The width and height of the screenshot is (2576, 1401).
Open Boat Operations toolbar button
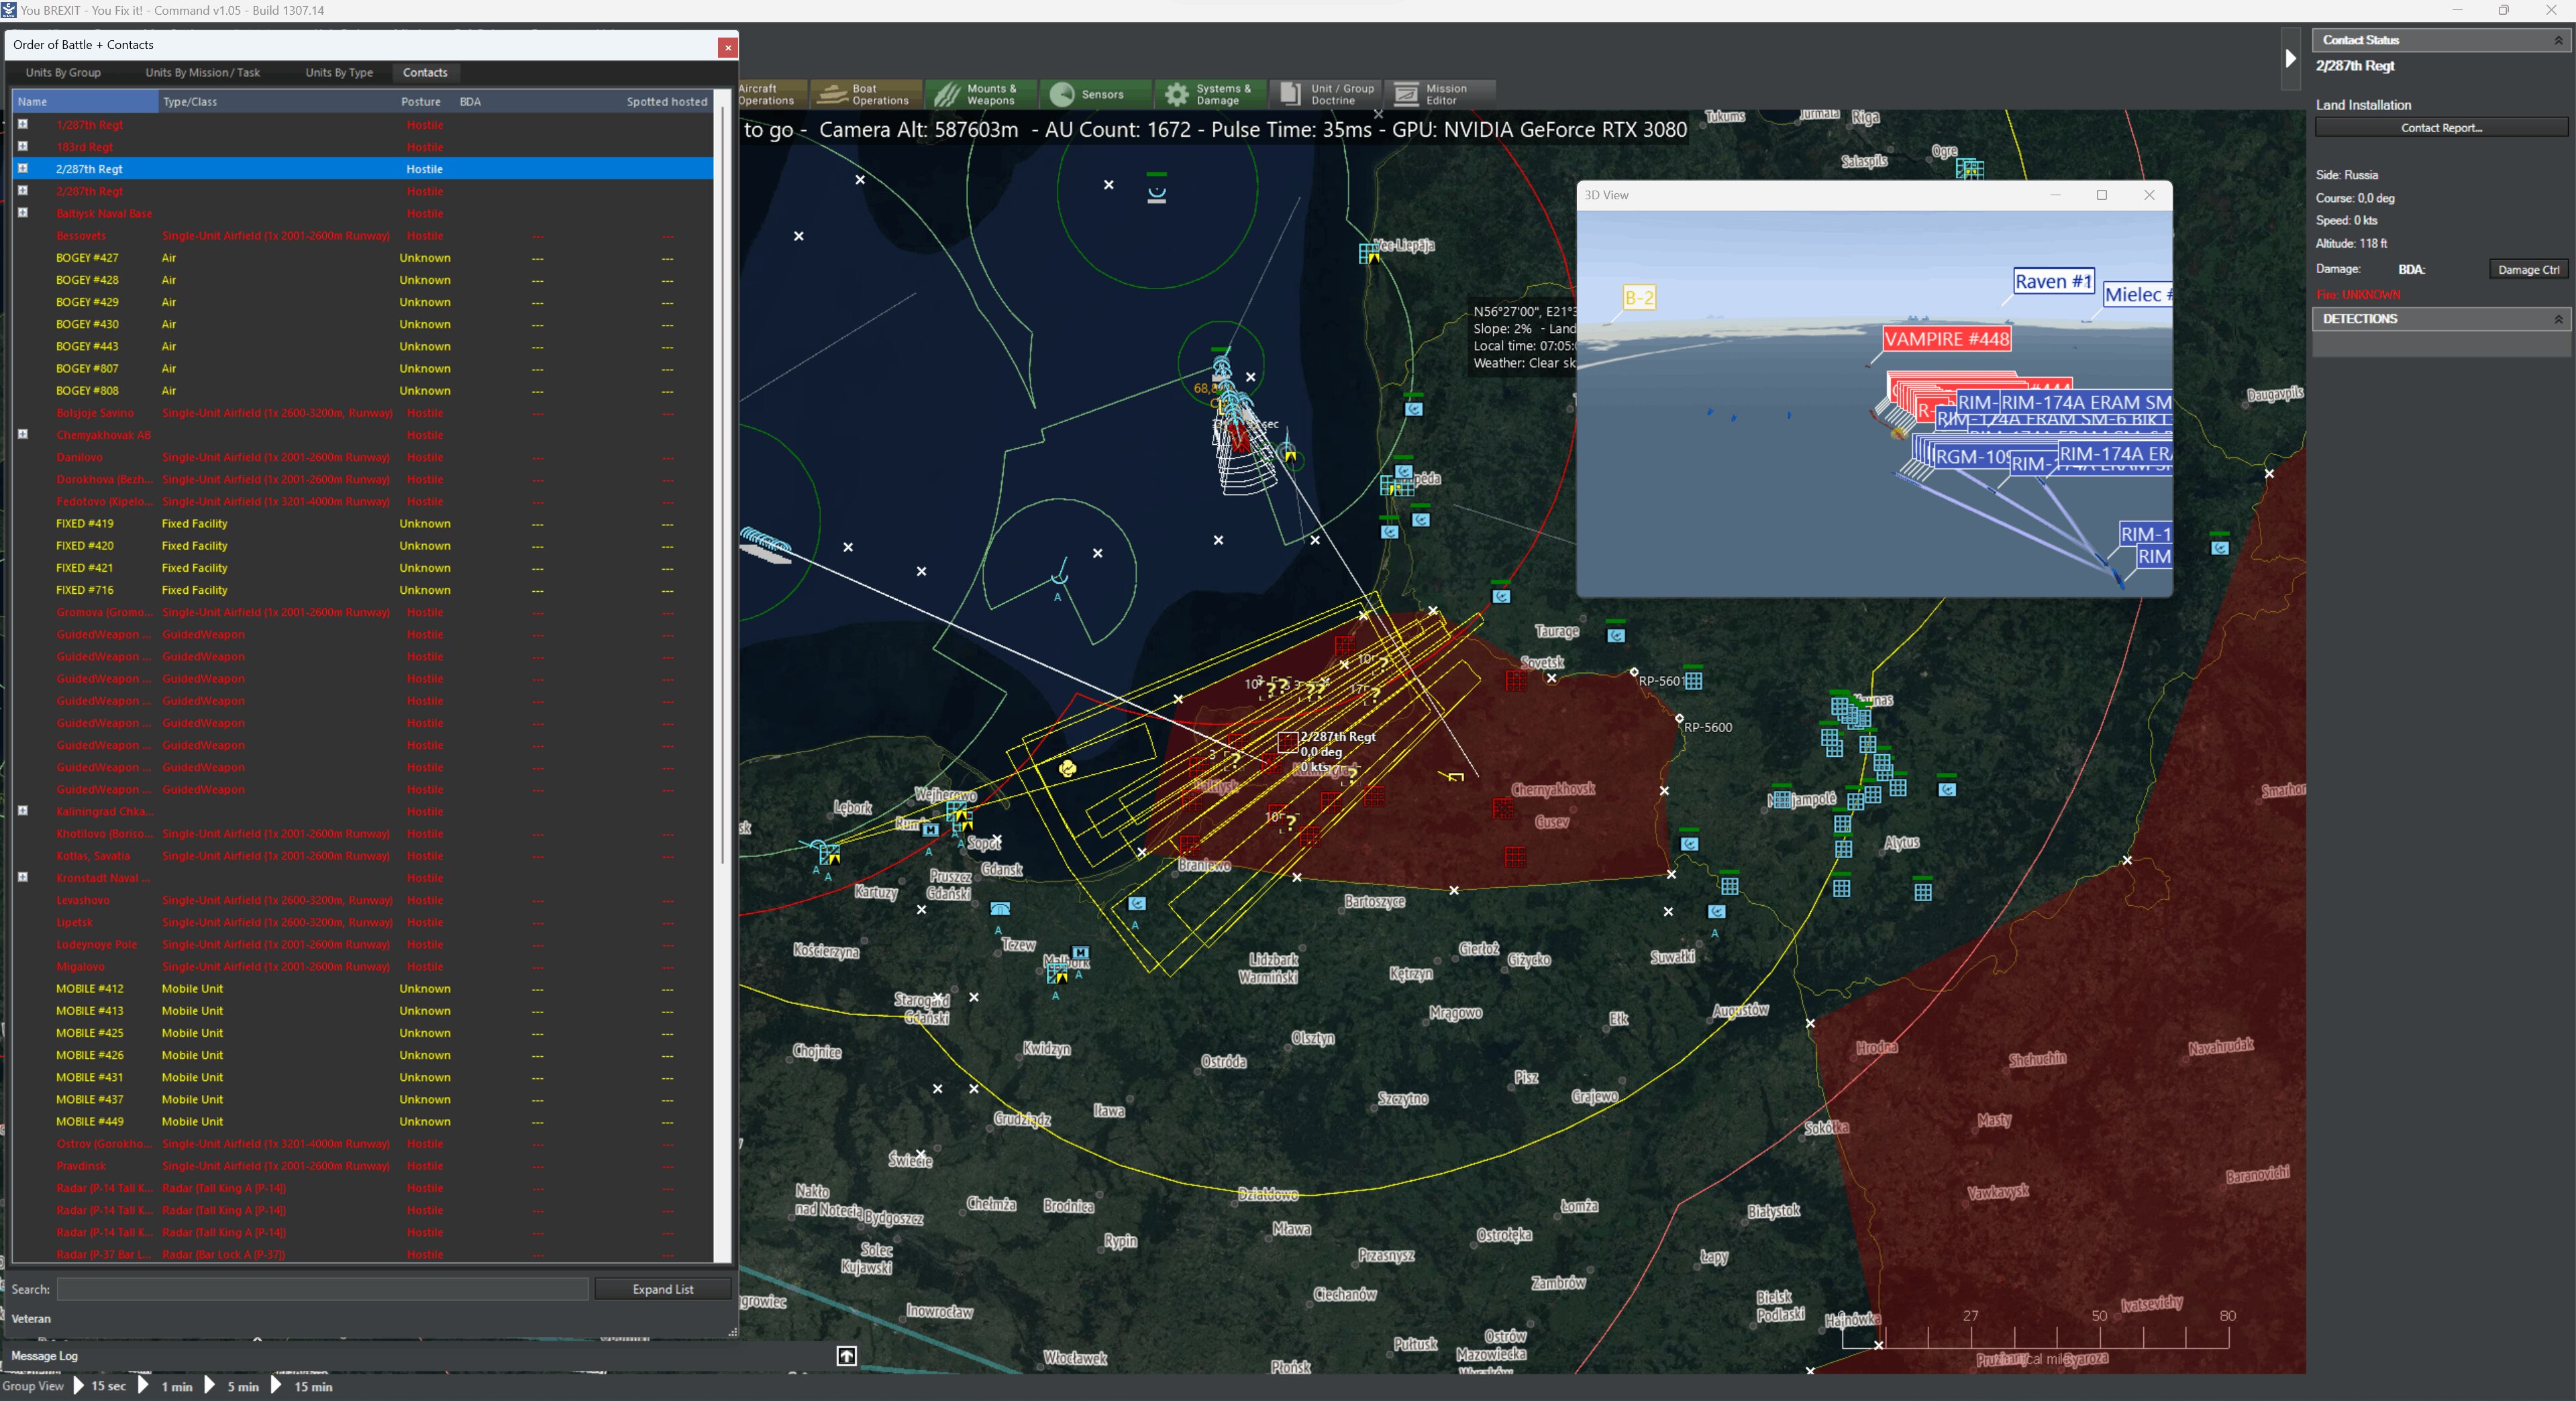pyautogui.click(x=865, y=94)
